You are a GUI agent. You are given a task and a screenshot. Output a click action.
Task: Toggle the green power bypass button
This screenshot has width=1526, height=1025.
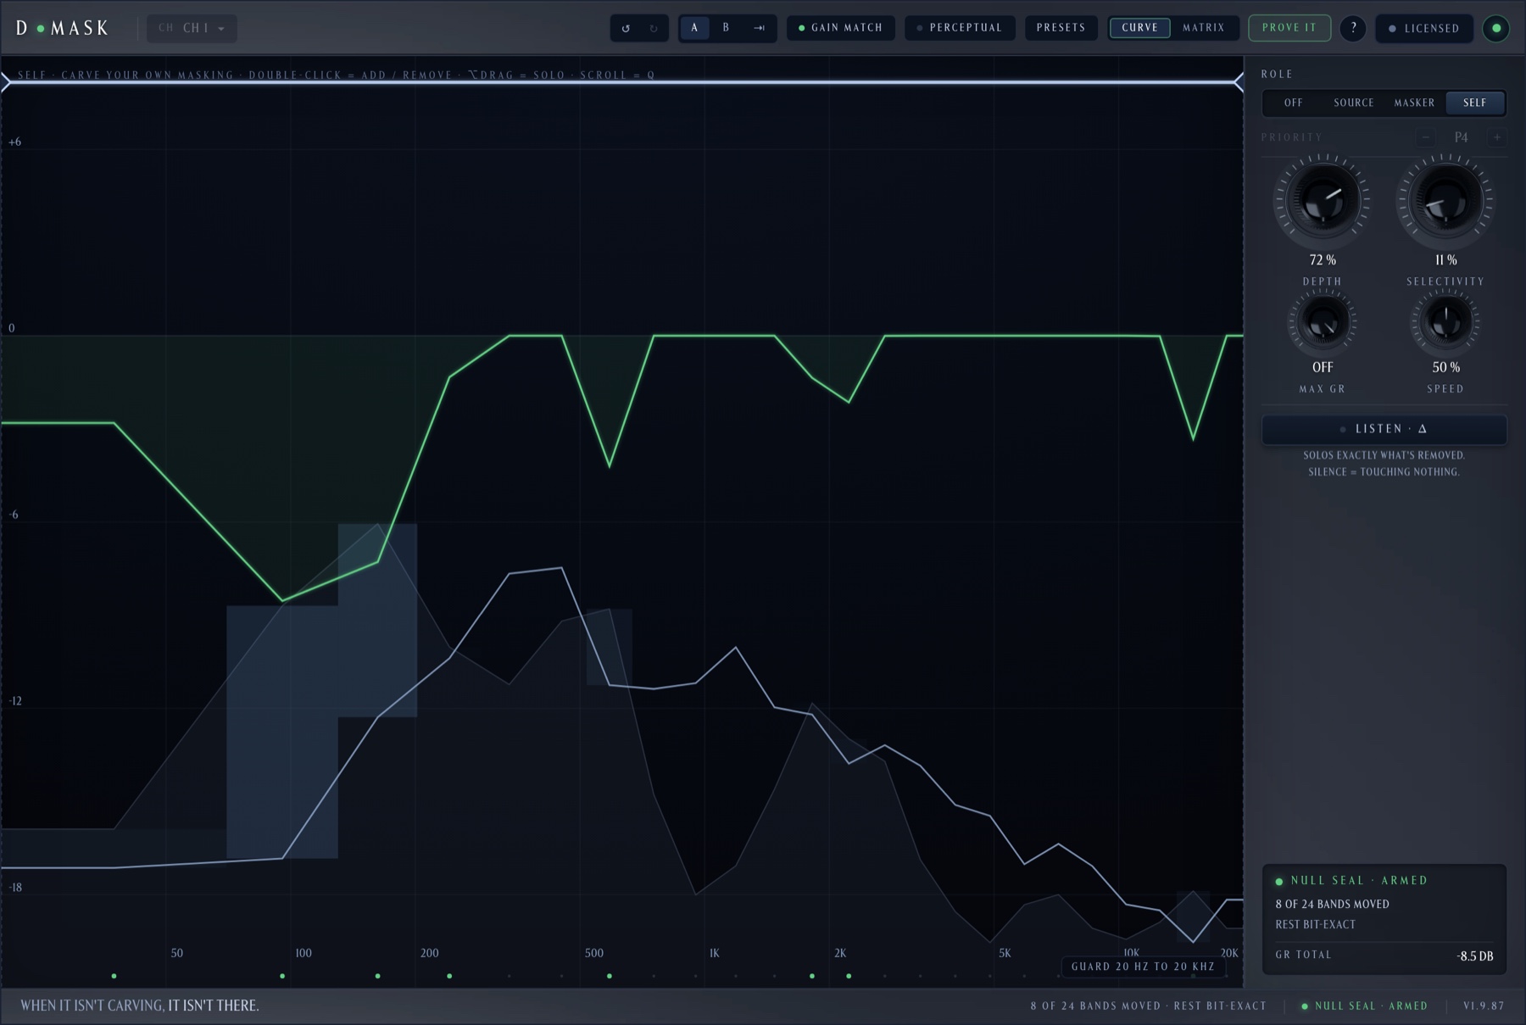(1496, 28)
